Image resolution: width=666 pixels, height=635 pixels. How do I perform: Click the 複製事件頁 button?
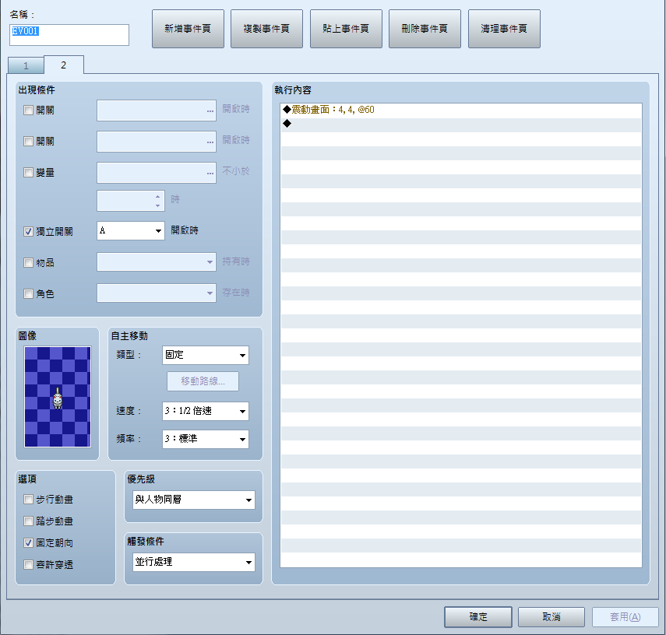(266, 29)
